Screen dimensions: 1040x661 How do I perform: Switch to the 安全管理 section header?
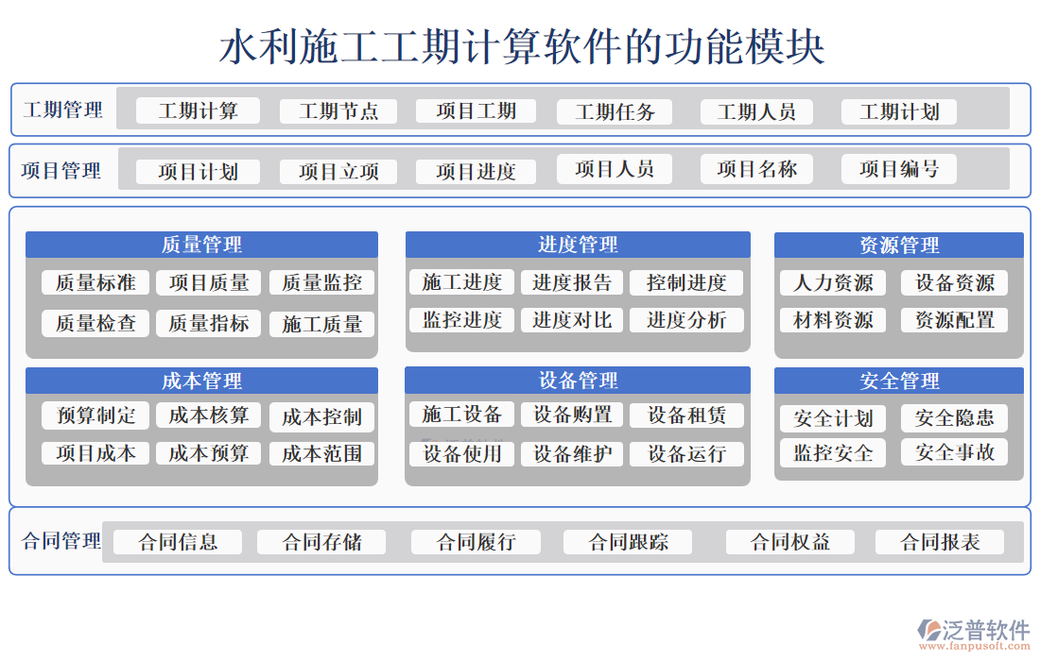tap(897, 381)
